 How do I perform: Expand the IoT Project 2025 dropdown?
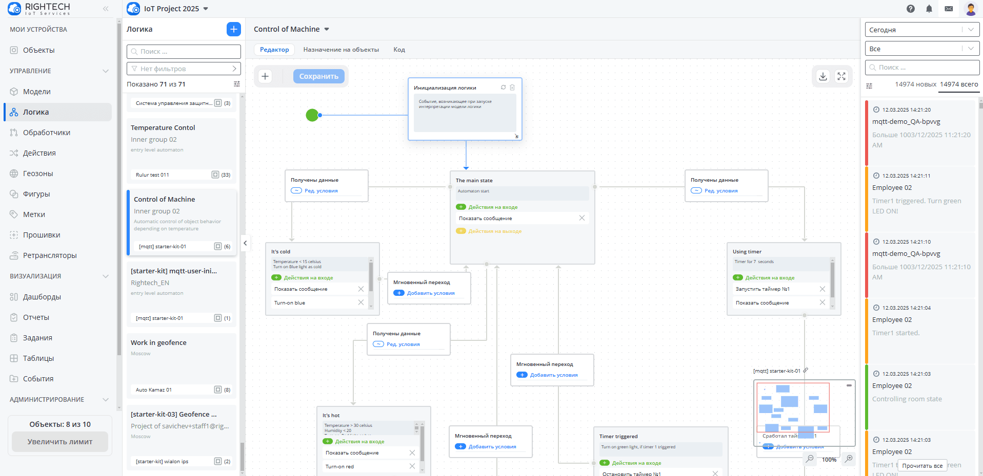(206, 9)
